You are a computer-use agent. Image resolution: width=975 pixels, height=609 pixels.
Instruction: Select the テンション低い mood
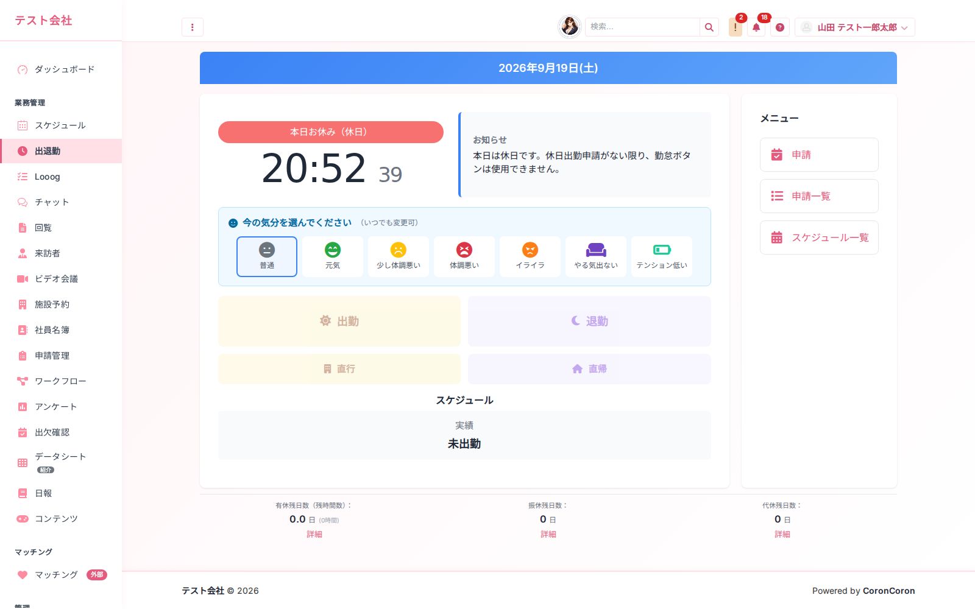point(662,256)
